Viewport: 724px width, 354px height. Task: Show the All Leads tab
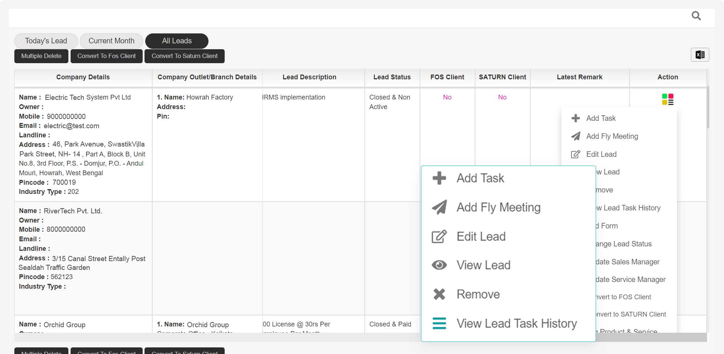(177, 41)
